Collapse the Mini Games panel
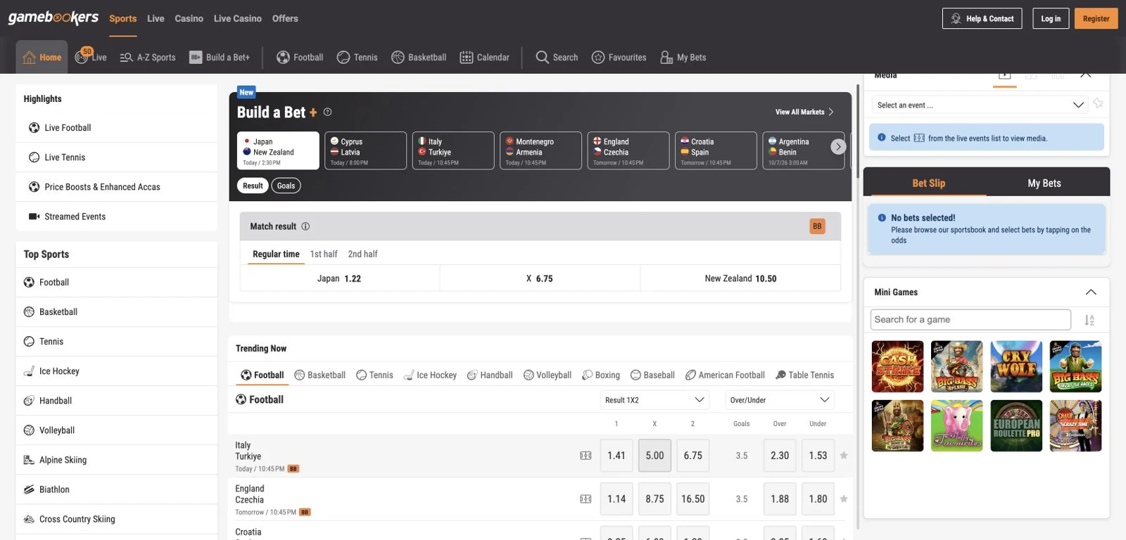Viewport: 1126px width, 540px height. 1091,292
